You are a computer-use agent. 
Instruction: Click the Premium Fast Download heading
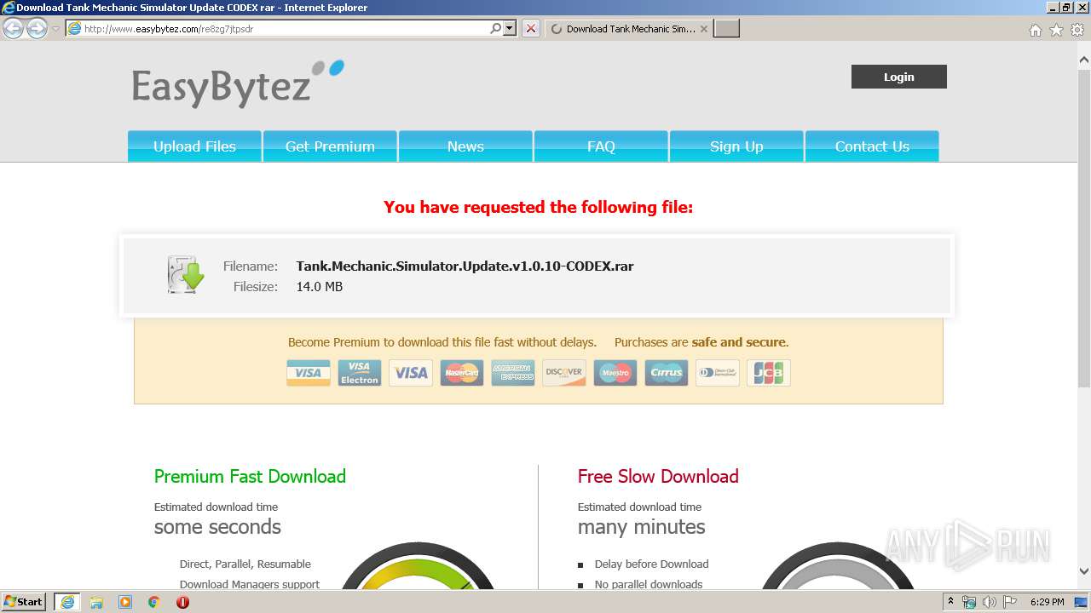[250, 477]
